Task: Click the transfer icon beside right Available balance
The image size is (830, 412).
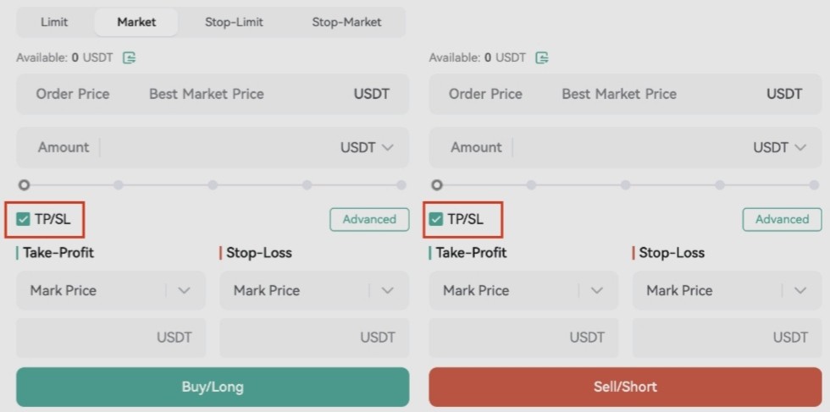Action: click(x=542, y=58)
